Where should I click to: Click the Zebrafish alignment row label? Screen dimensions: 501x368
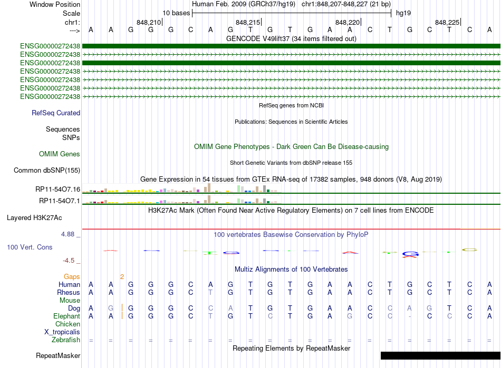(x=66, y=340)
